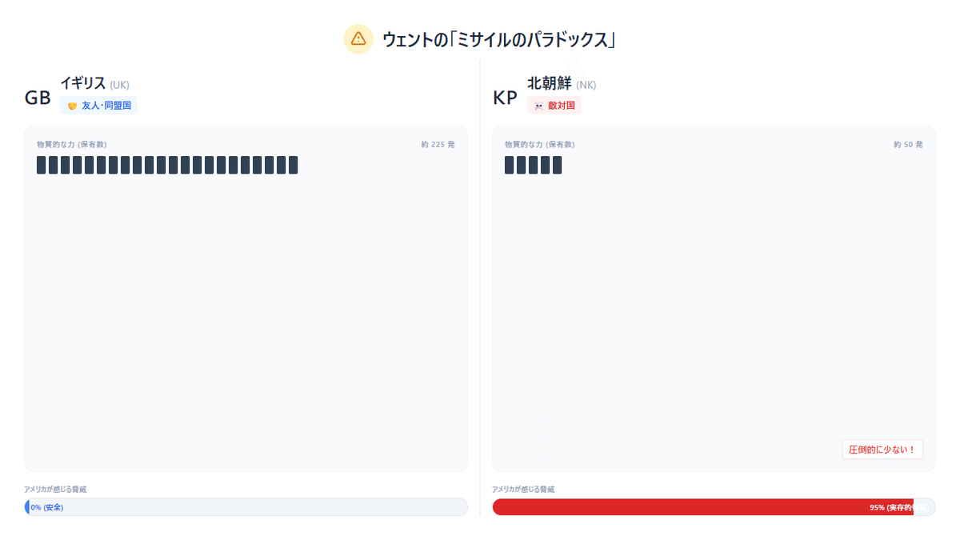The width and height of the screenshot is (960, 540).
Task: Click the skull icon in the 敵対国 badge
Action: (538, 106)
